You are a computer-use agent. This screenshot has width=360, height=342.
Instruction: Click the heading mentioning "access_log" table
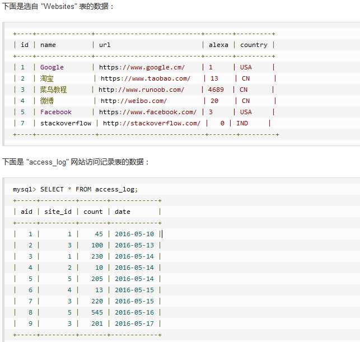pos(76,162)
